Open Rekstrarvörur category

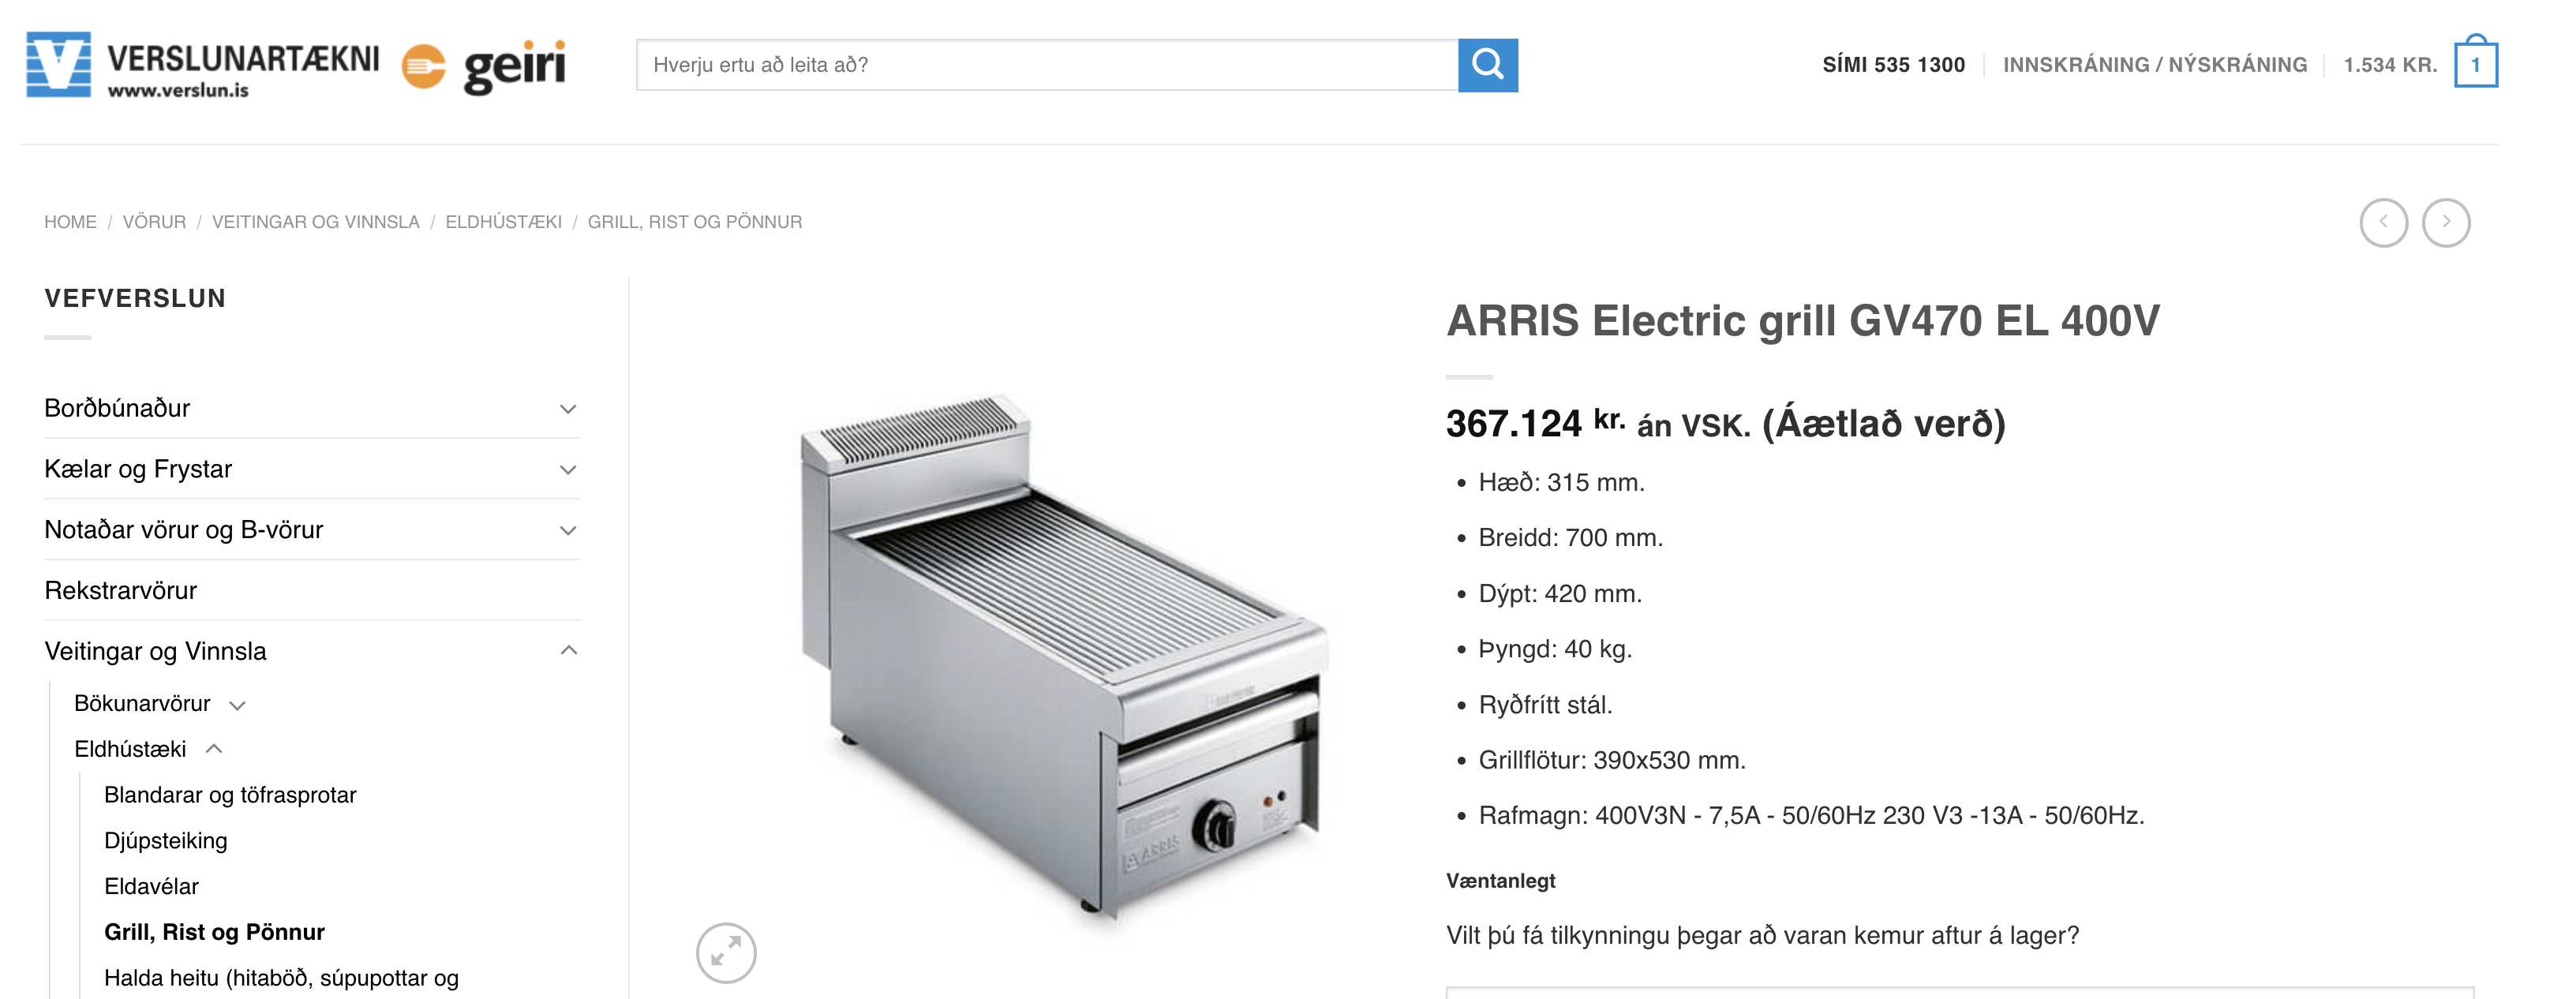[120, 590]
